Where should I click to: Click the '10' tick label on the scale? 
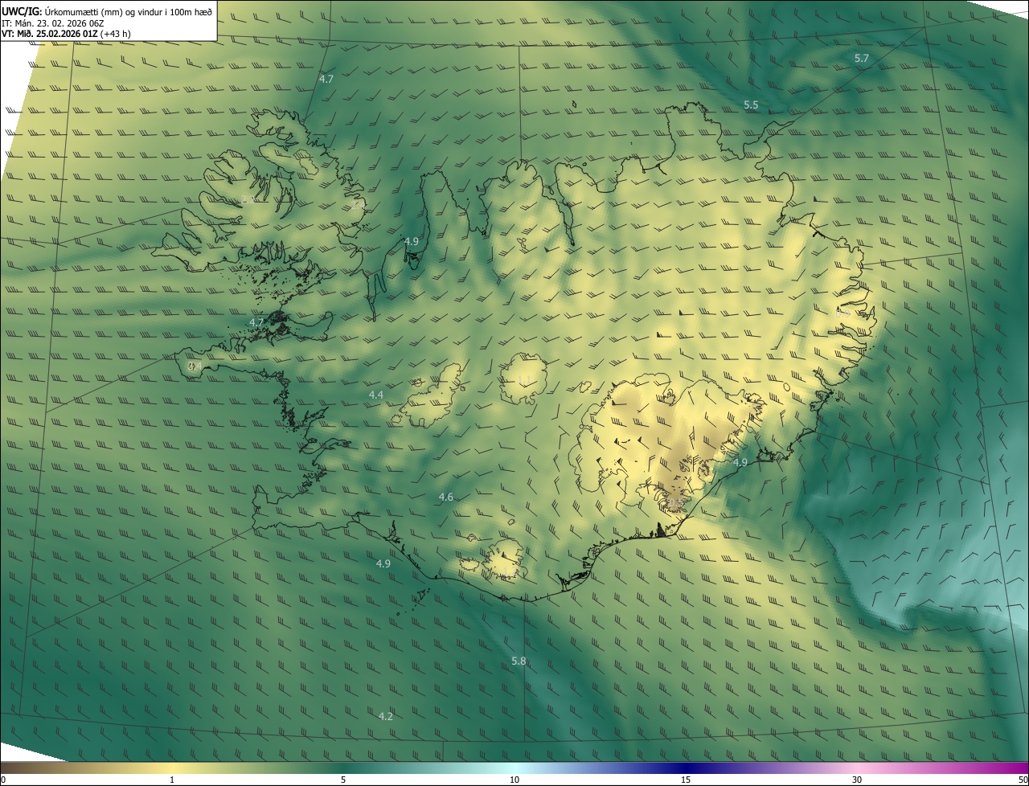coord(514,780)
